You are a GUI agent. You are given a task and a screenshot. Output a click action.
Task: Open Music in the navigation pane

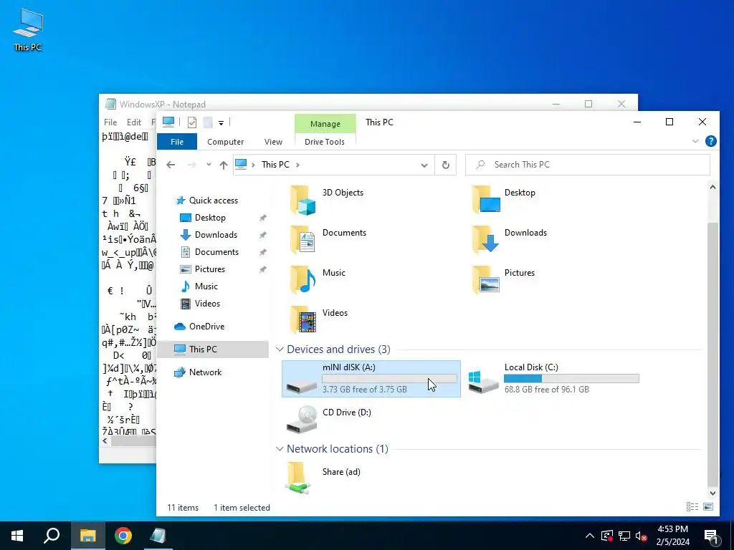coord(206,286)
